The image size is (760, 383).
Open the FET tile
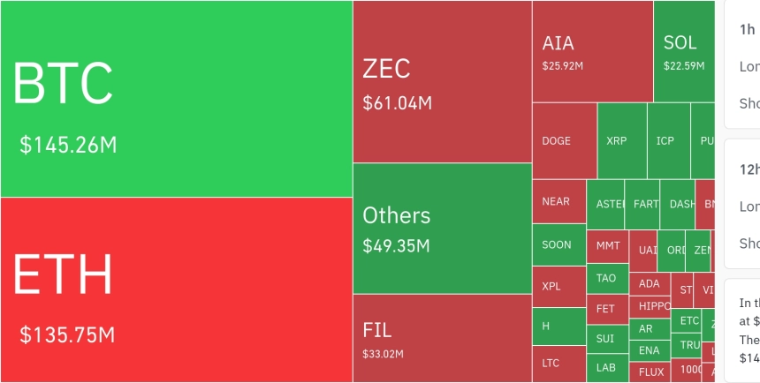[x=607, y=309]
